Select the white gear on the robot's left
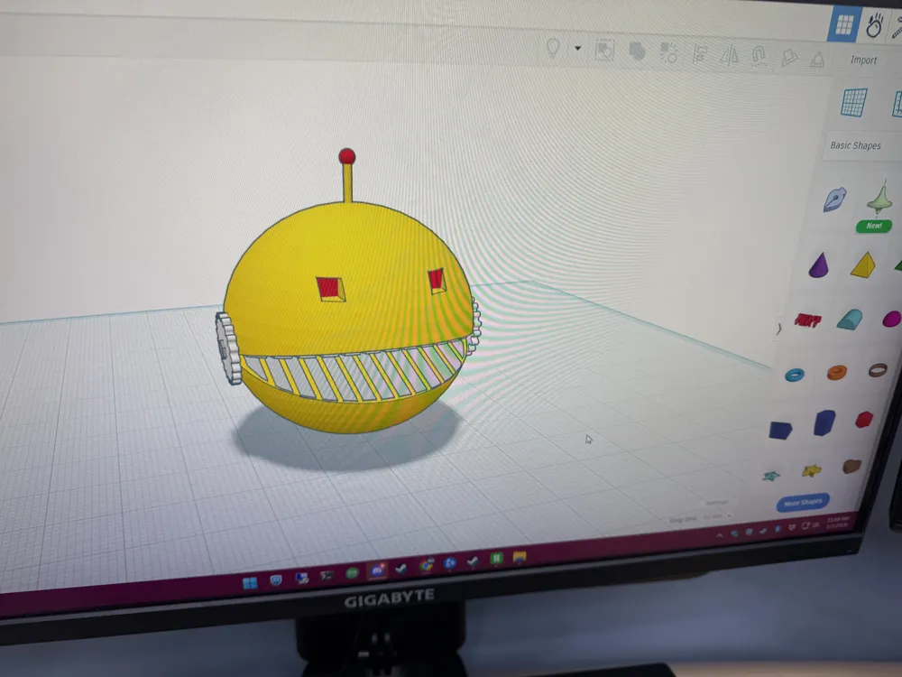Screen dimensions: 902x677 (228, 348)
